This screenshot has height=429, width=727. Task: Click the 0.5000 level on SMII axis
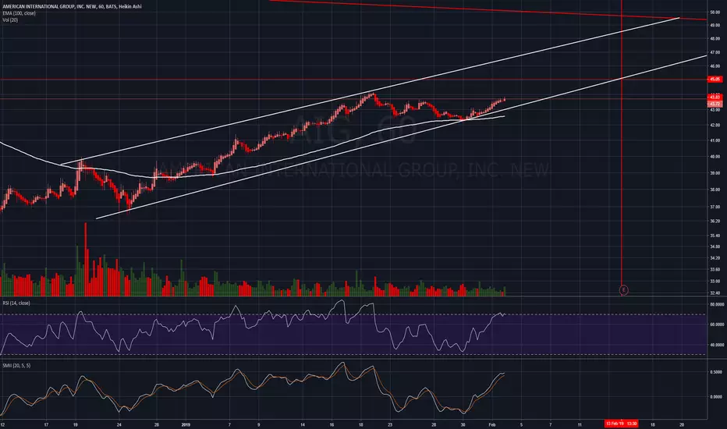716,372
